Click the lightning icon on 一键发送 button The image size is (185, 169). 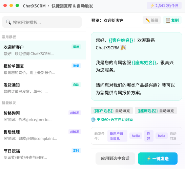(149, 159)
